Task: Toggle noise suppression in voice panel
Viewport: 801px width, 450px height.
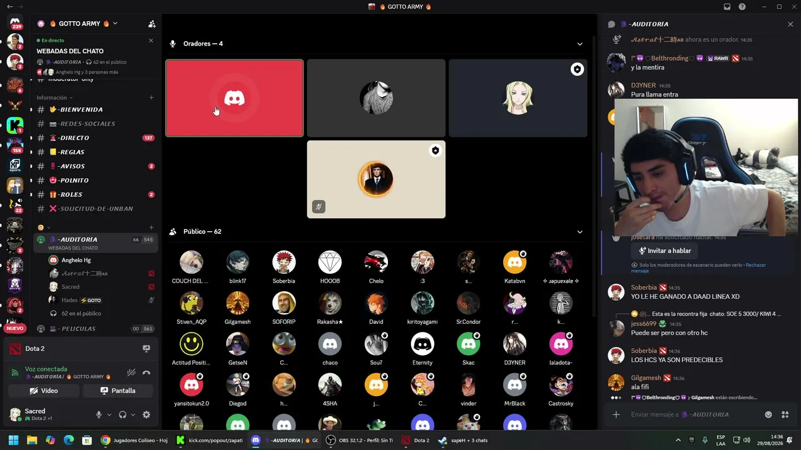Action: pos(131,372)
